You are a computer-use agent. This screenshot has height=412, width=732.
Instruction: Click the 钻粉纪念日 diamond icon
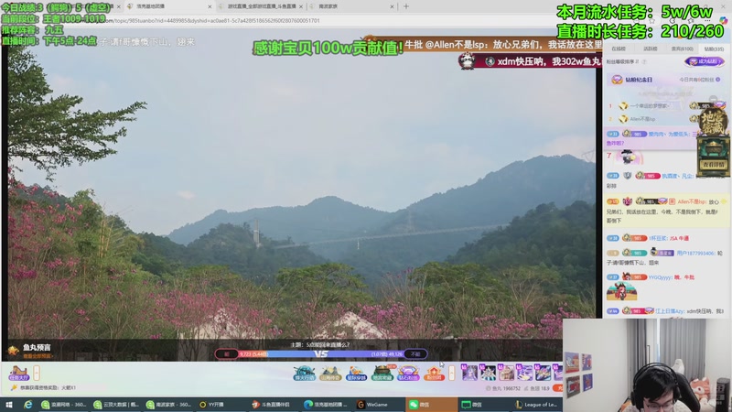pos(617,80)
